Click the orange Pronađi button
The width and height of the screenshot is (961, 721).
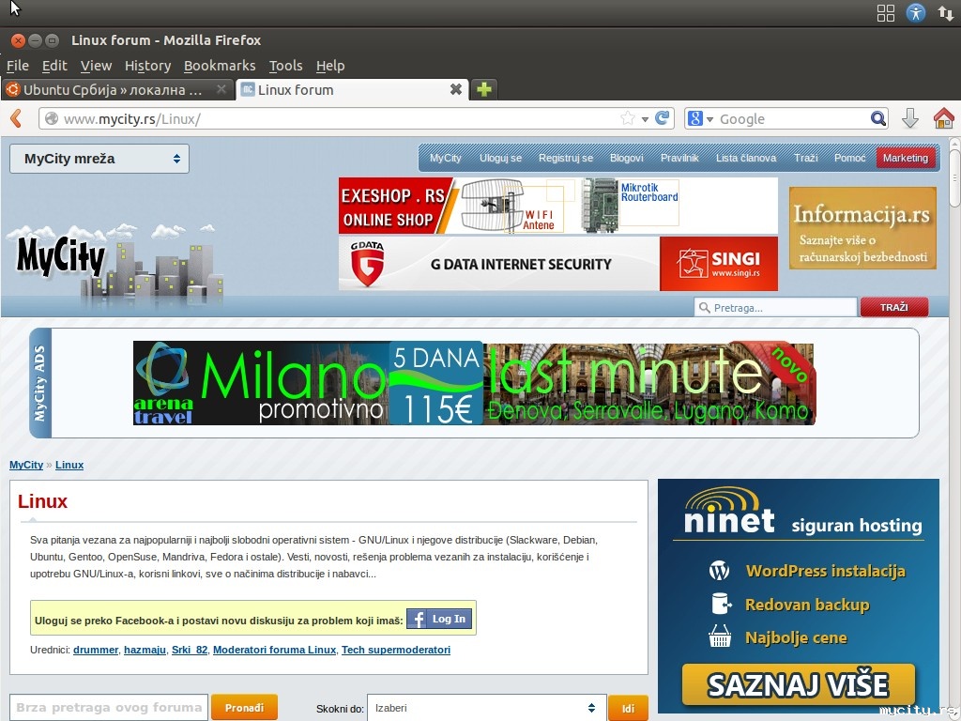pyautogui.click(x=245, y=708)
